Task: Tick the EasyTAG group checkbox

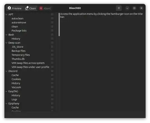Action: [52, 91]
